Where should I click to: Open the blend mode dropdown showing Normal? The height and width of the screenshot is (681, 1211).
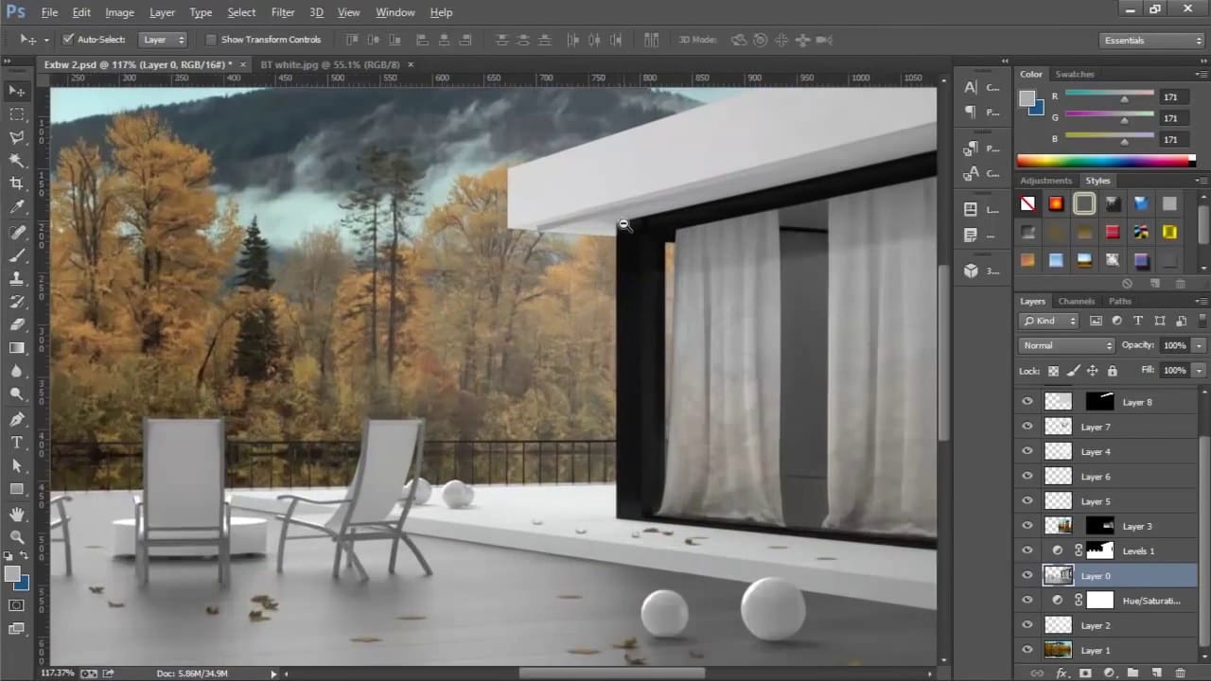1066,345
